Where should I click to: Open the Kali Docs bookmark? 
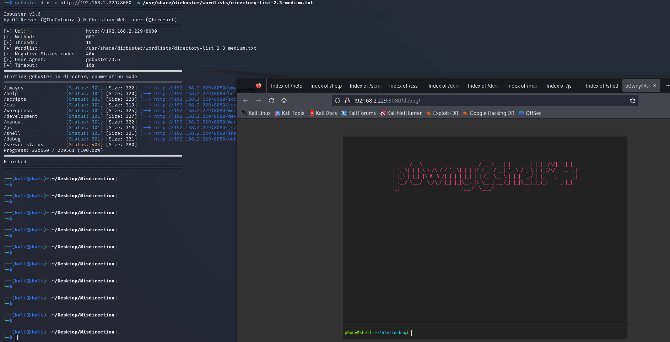(x=323, y=113)
